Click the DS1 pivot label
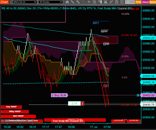The image size is (156, 130). coord(106,86)
